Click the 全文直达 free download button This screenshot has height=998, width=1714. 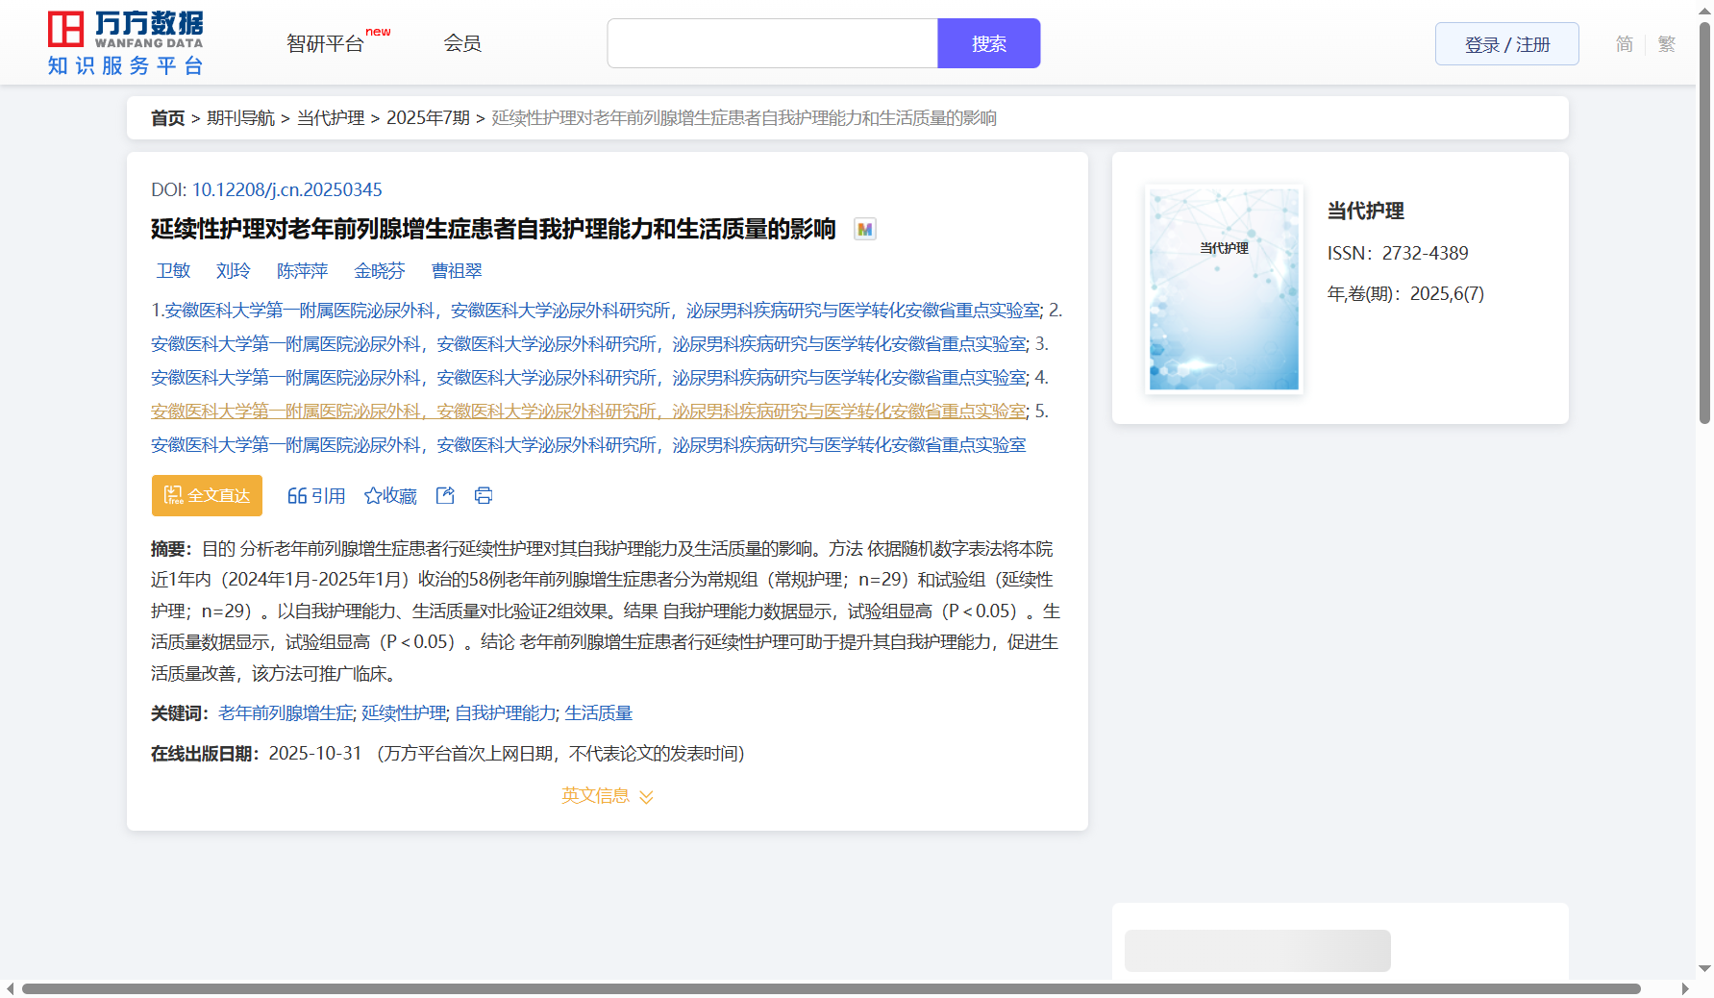pyautogui.click(x=207, y=496)
